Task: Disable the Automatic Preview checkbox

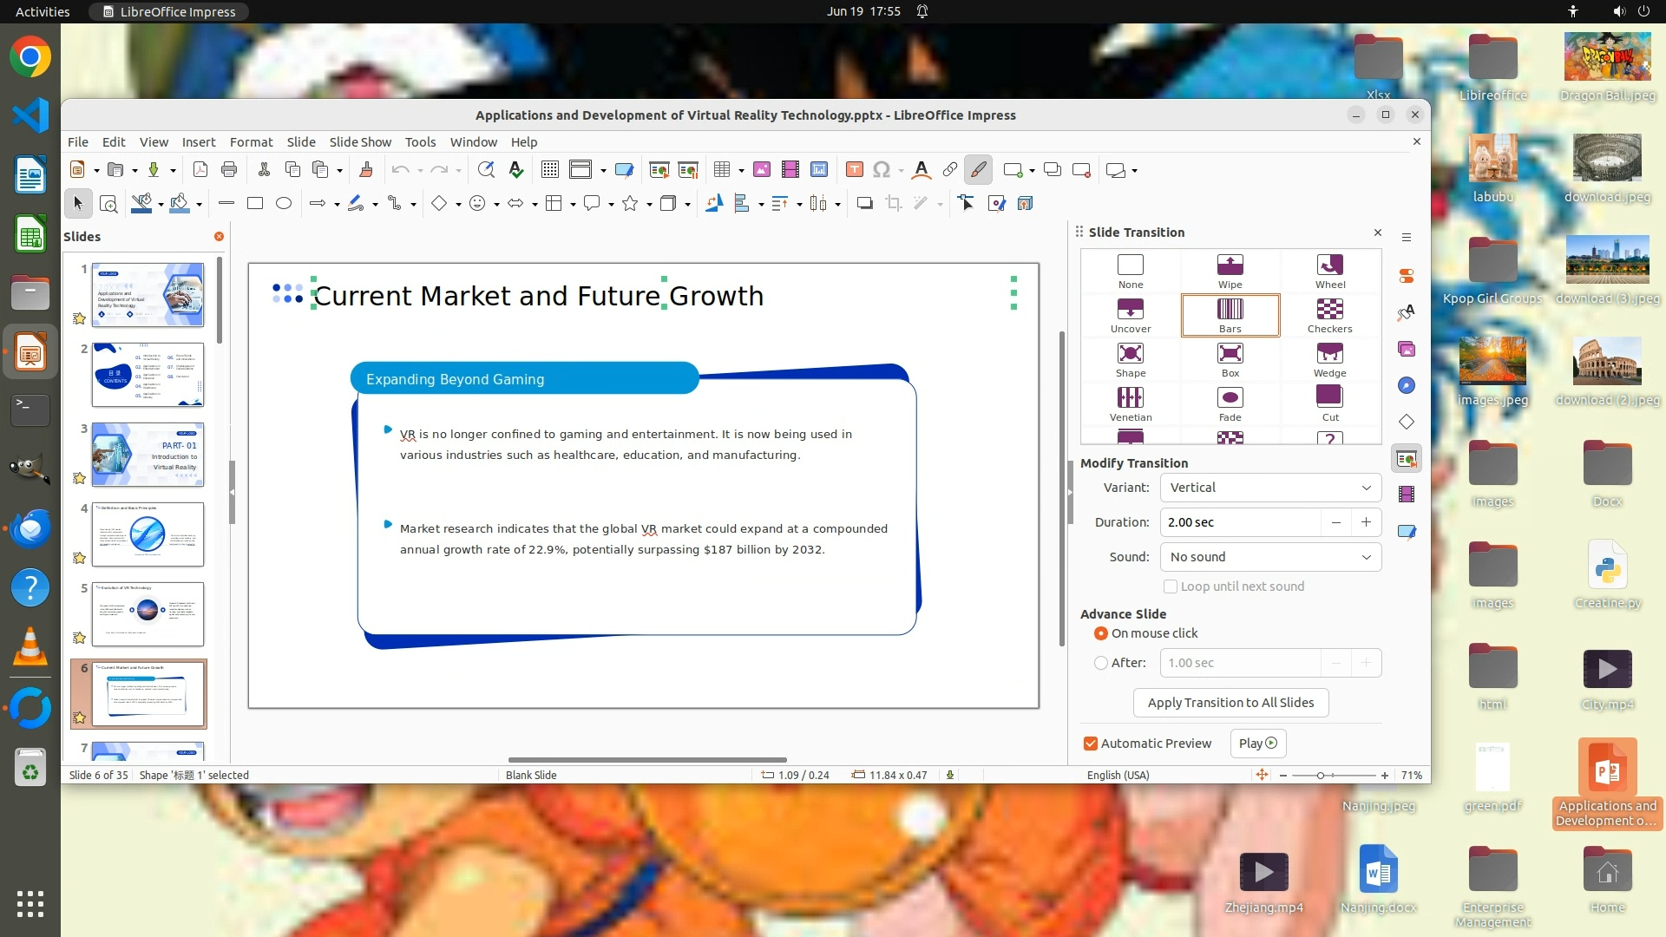Action: [x=1091, y=744]
